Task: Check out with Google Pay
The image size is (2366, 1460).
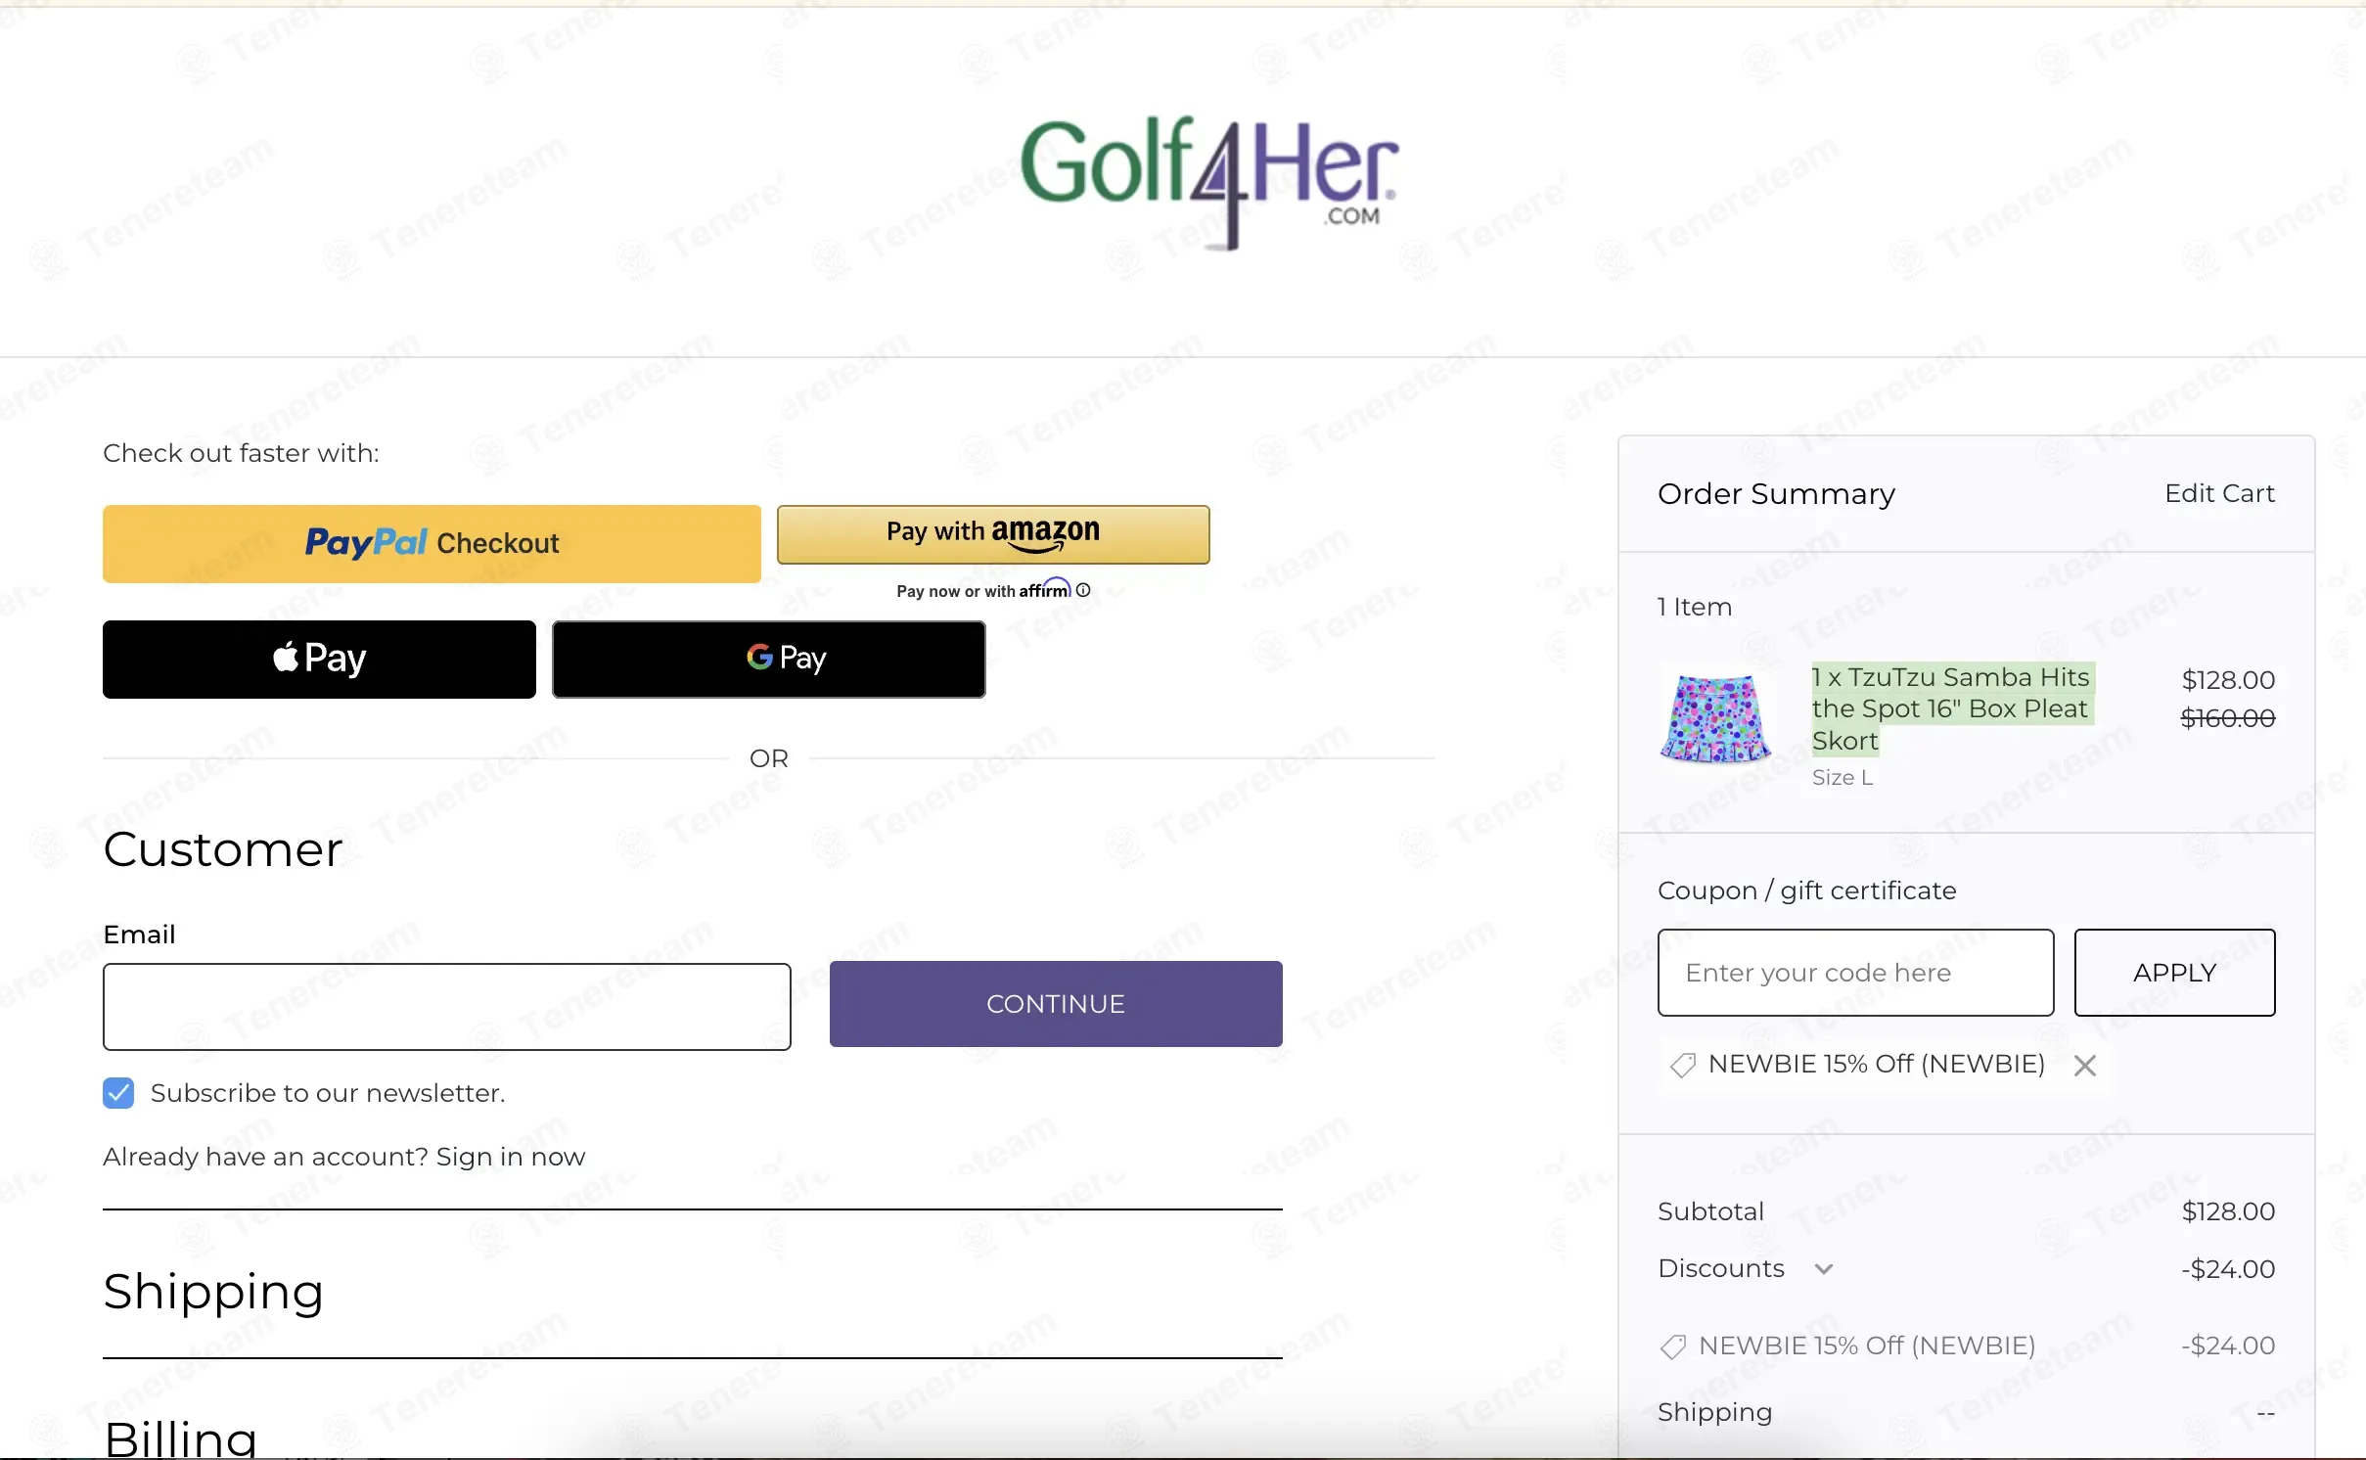Action: pyautogui.click(x=768, y=659)
